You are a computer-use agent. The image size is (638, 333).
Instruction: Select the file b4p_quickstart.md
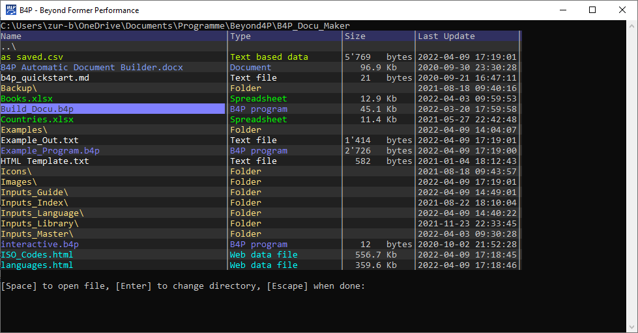point(45,77)
